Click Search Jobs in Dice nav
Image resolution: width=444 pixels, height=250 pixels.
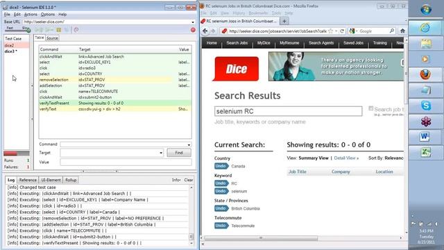click(x=237, y=43)
